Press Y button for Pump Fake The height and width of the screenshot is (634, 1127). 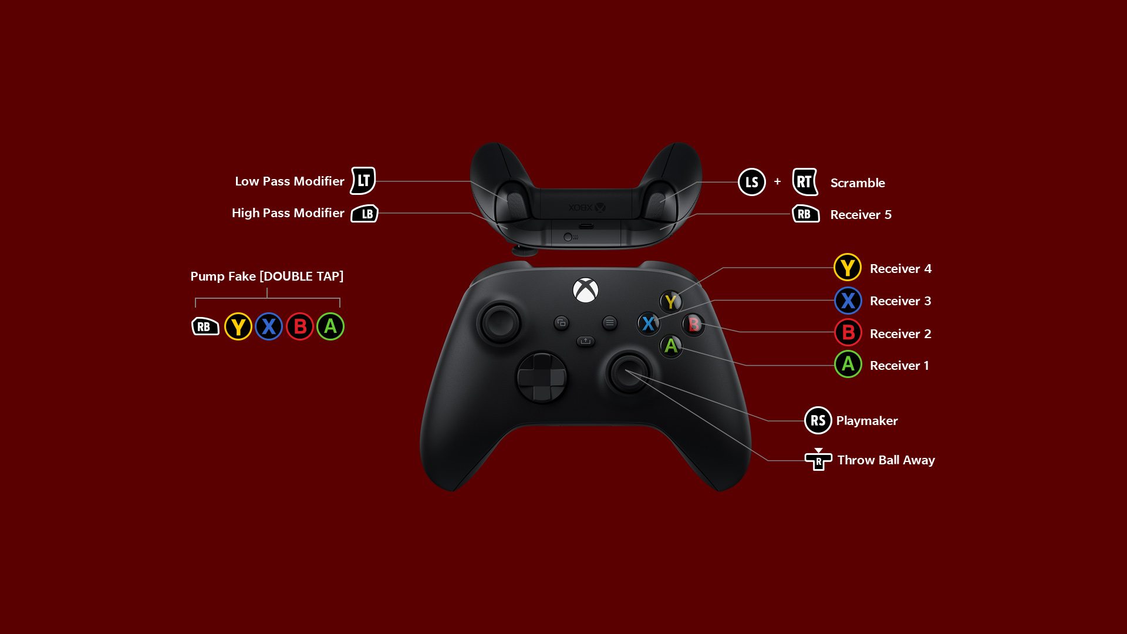[x=238, y=326]
